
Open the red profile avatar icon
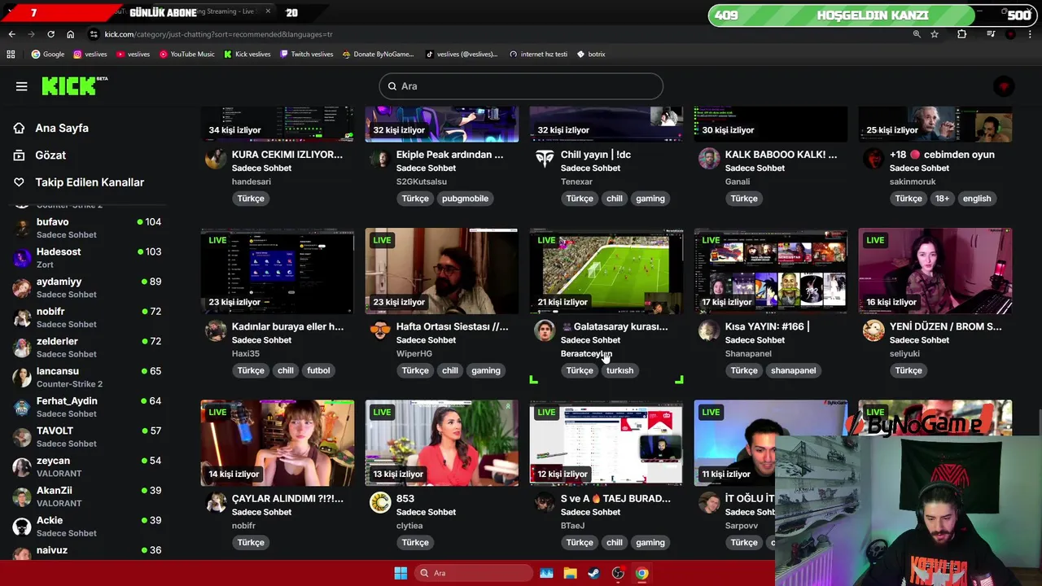[x=1004, y=86]
